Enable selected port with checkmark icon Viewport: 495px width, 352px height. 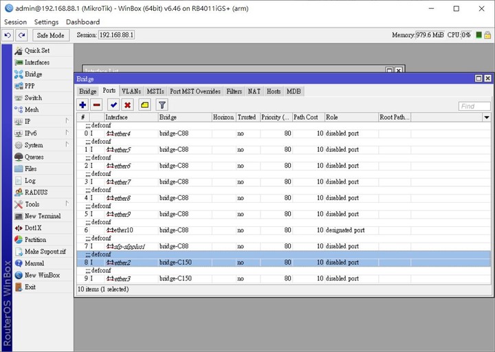pyautogui.click(x=113, y=104)
